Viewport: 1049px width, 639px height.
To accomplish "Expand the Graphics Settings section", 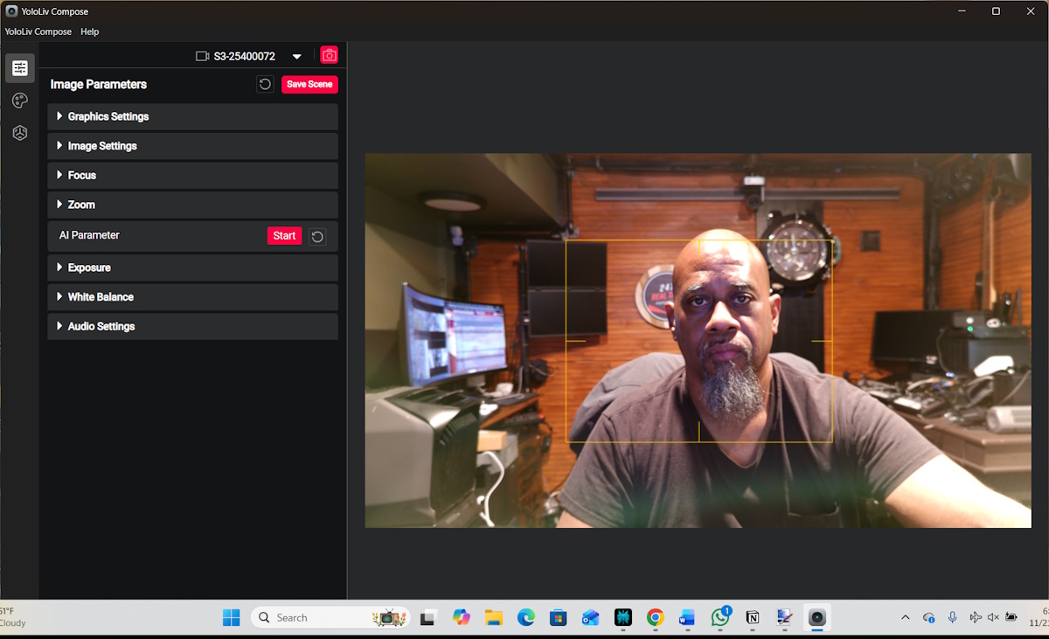I will (108, 116).
